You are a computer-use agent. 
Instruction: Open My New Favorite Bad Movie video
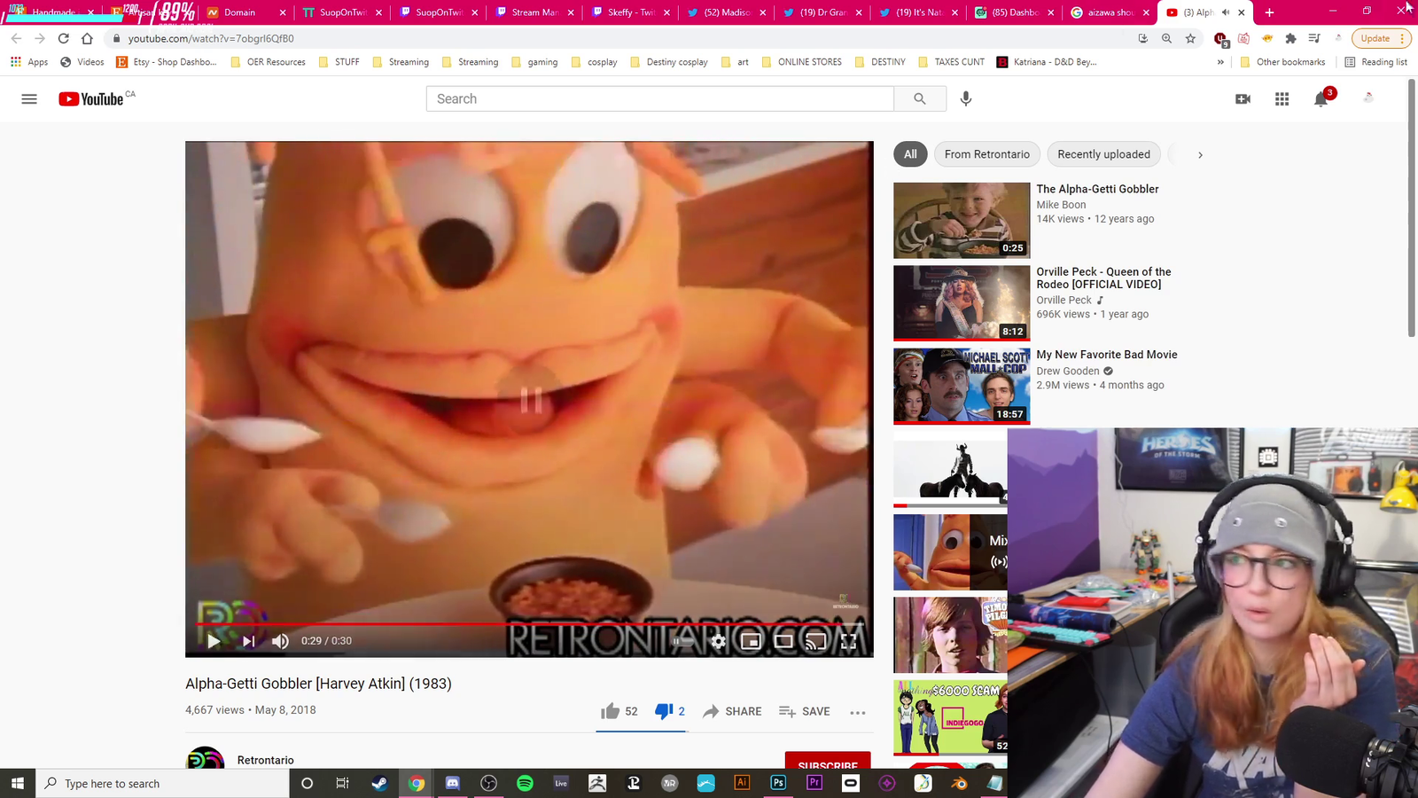click(x=962, y=386)
